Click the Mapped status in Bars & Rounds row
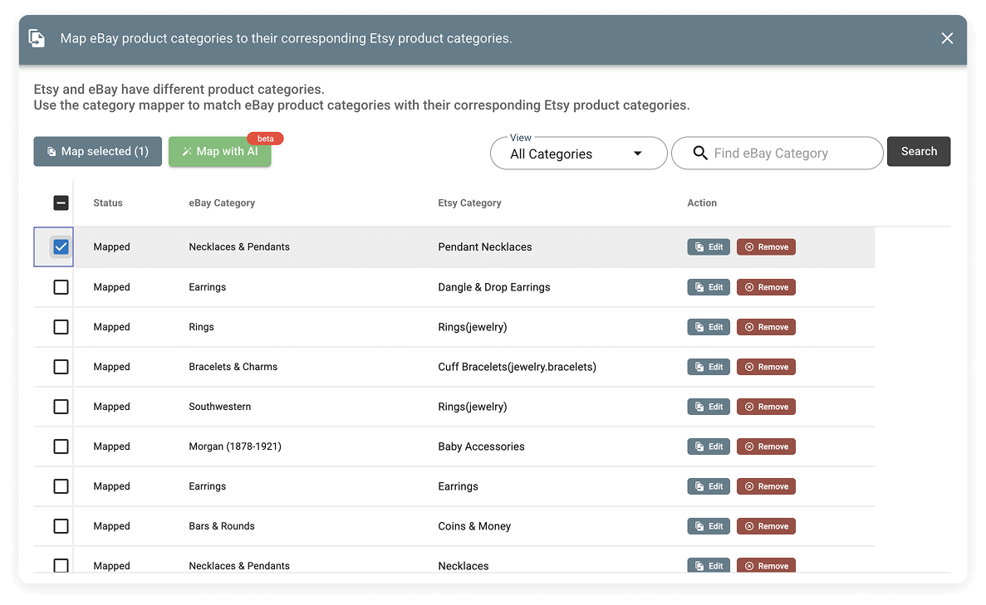986x605 pixels. coord(112,526)
